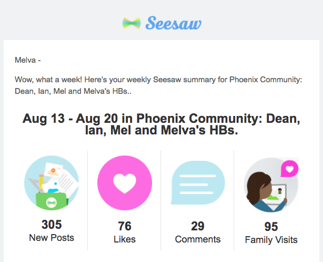Screen dimensions: 323x262
Task: Click the Seesaw wordmark in the header
Action: click(173, 23)
